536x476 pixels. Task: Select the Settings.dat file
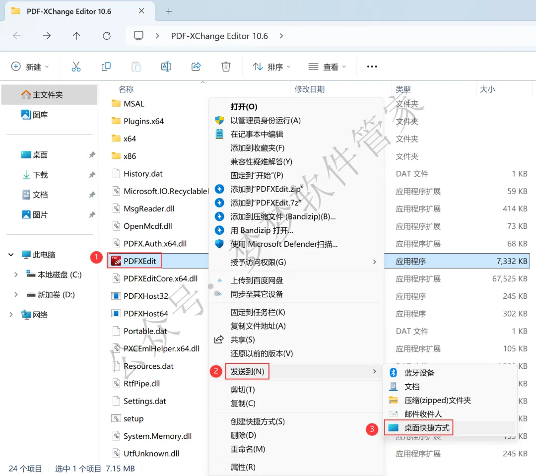[x=139, y=401]
